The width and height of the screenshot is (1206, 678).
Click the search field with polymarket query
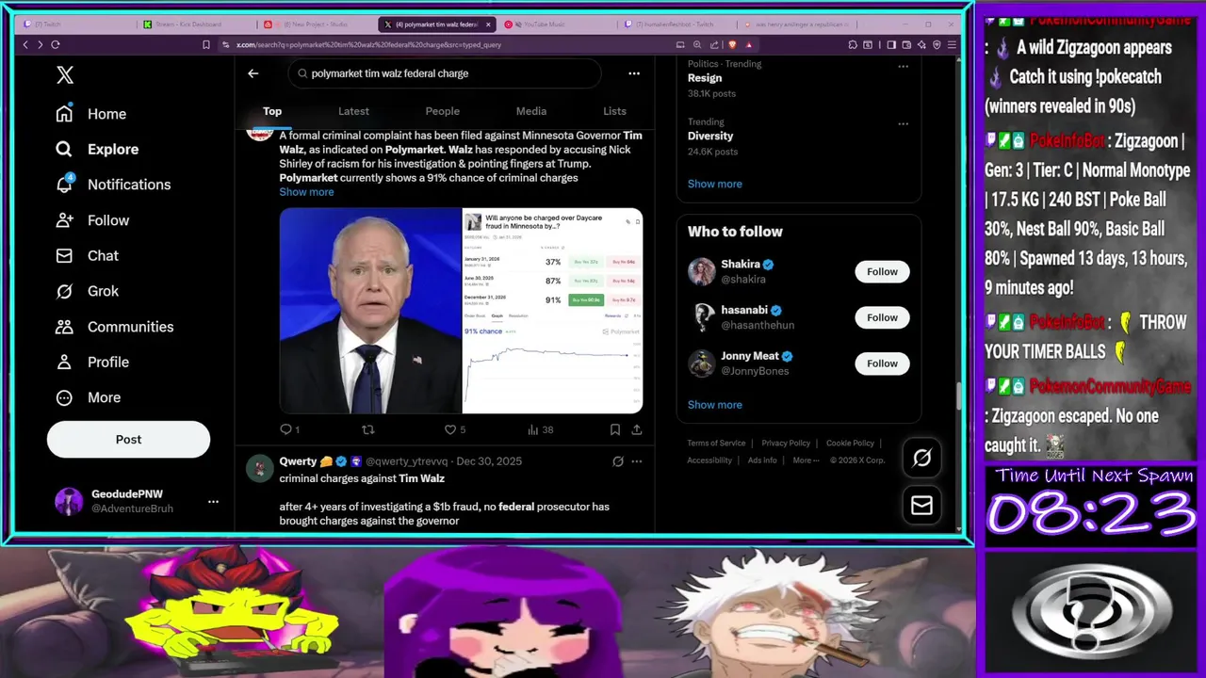click(x=445, y=73)
